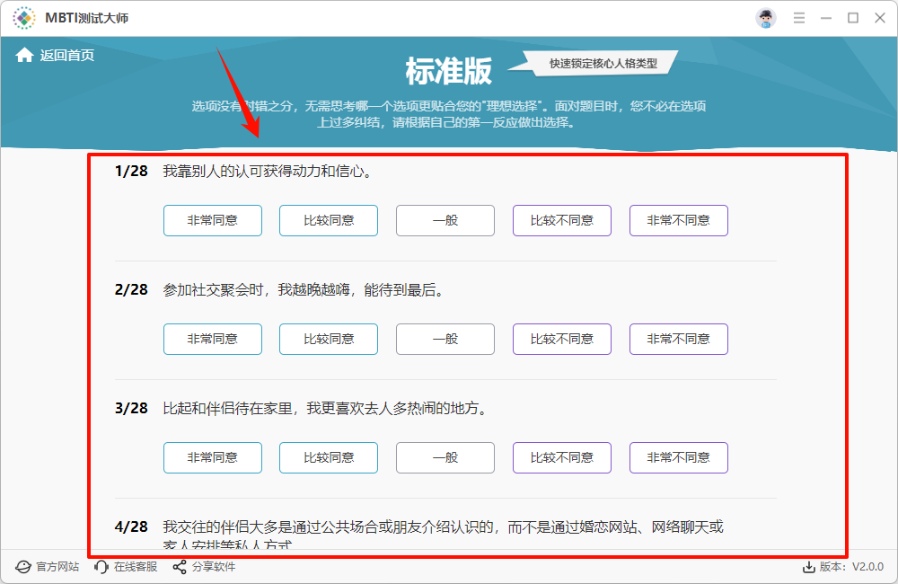The width and height of the screenshot is (898, 584).
Task: Select 一般 for question 2
Action: (x=445, y=339)
